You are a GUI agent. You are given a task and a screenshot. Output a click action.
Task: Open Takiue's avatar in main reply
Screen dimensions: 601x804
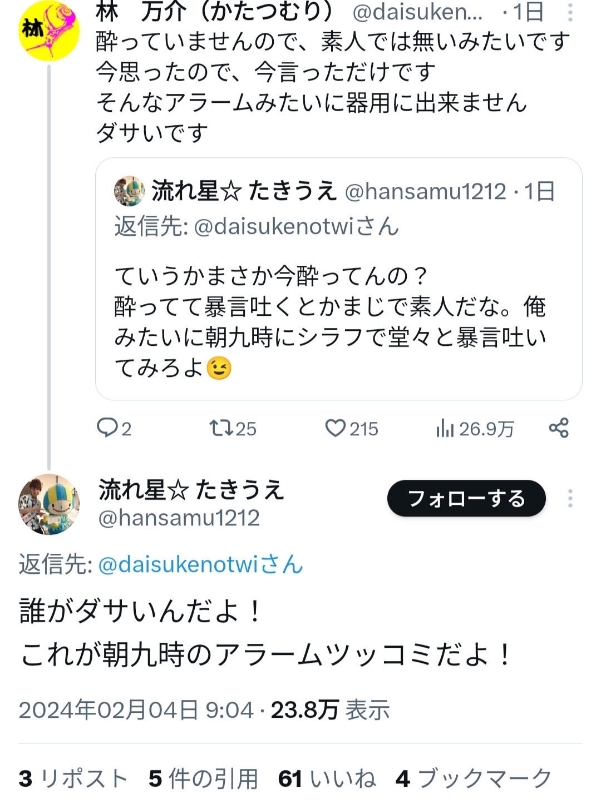click(49, 504)
